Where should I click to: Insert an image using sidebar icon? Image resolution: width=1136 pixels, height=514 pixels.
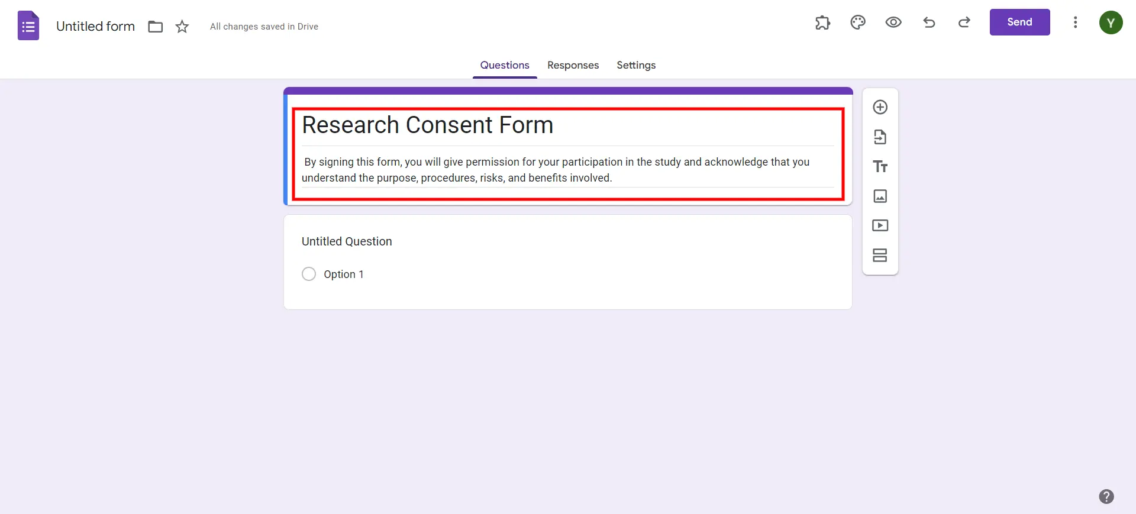coord(880,196)
